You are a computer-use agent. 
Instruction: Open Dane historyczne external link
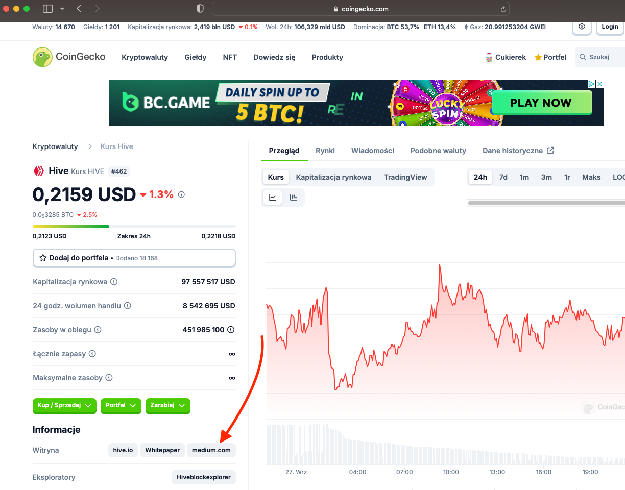(518, 151)
